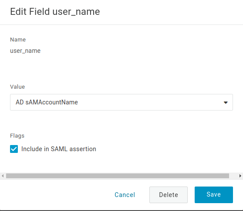
Task: Click the empty scrollbar track right of thumb
Action: click(233, 176)
